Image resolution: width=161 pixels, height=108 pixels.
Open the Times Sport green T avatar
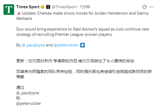tap(9, 10)
